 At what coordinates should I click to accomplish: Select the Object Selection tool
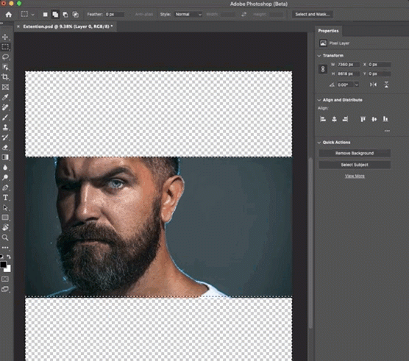coord(5,67)
